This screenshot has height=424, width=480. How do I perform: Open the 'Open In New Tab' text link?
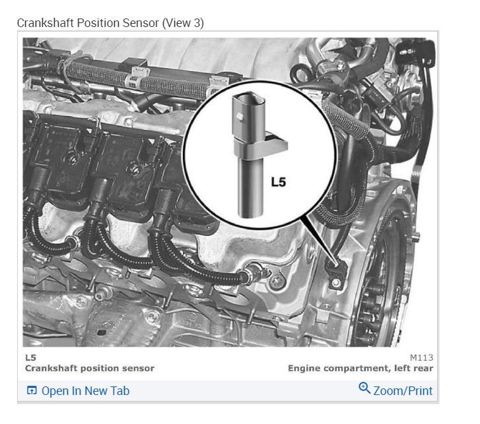[85, 390]
